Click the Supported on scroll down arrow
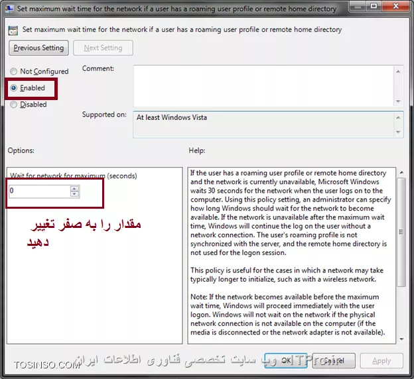Viewport: 414px width, 379px height. click(x=398, y=132)
